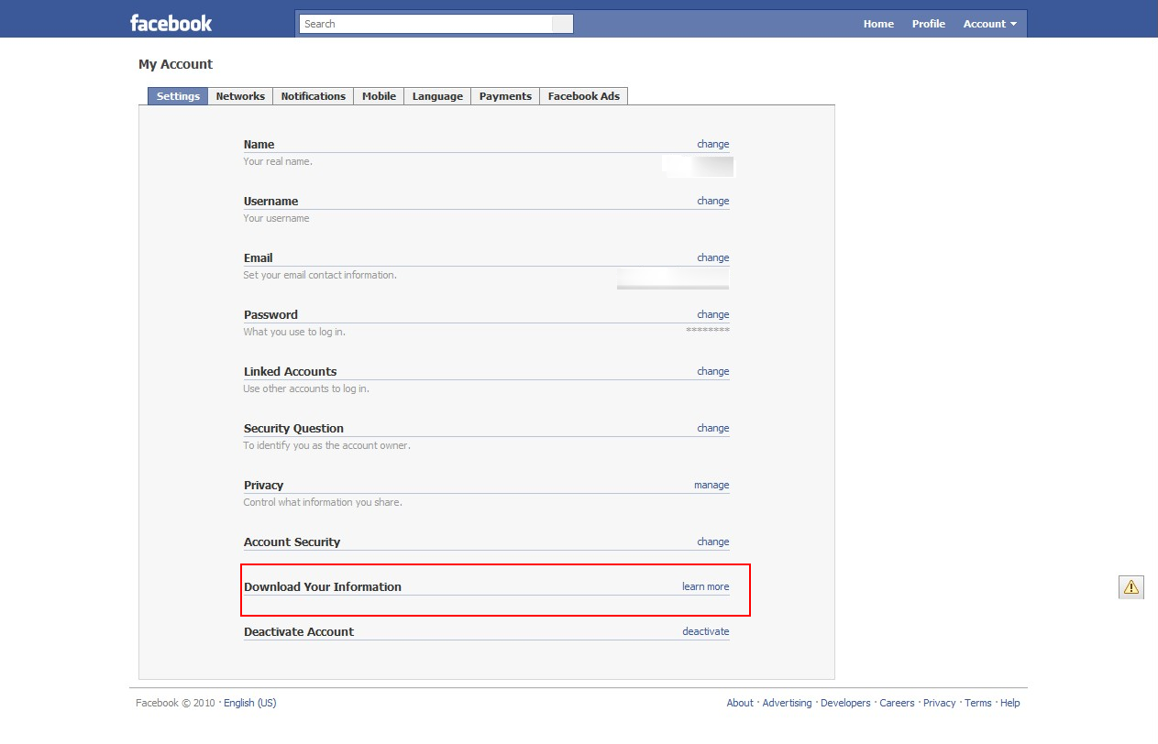
Task: Click change next to Email
Action: click(x=712, y=257)
